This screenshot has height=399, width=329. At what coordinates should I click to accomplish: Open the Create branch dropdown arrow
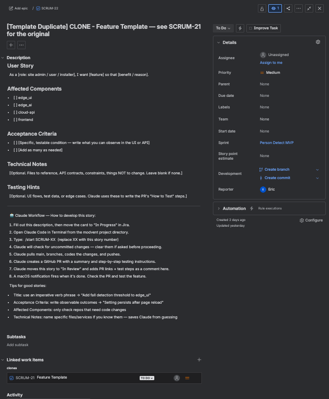(x=317, y=170)
